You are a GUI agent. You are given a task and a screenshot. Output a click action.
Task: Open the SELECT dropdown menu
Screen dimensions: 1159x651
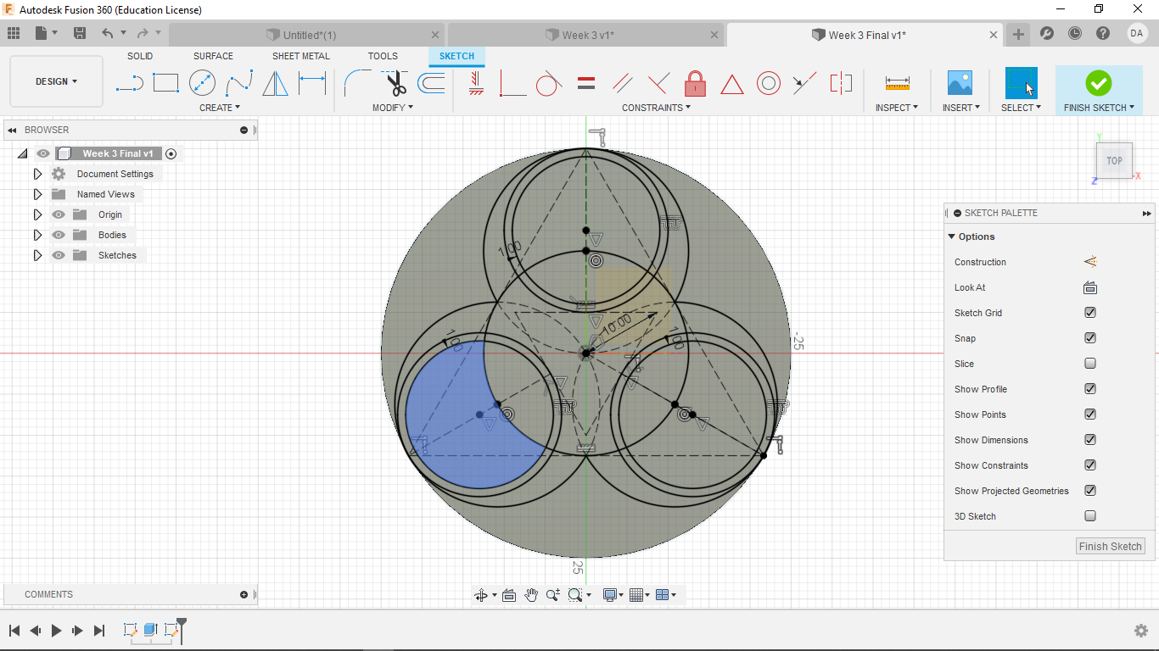1021,108
